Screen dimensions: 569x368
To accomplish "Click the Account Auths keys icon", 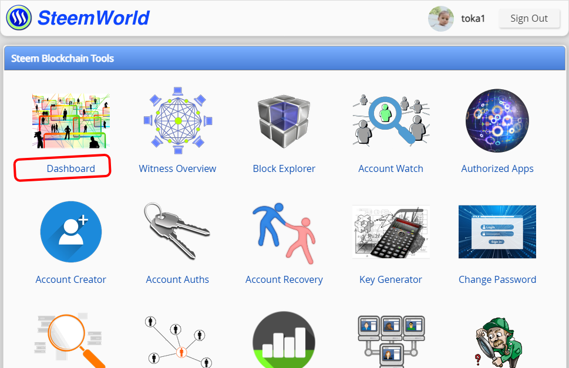I will [x=177, y=231].
